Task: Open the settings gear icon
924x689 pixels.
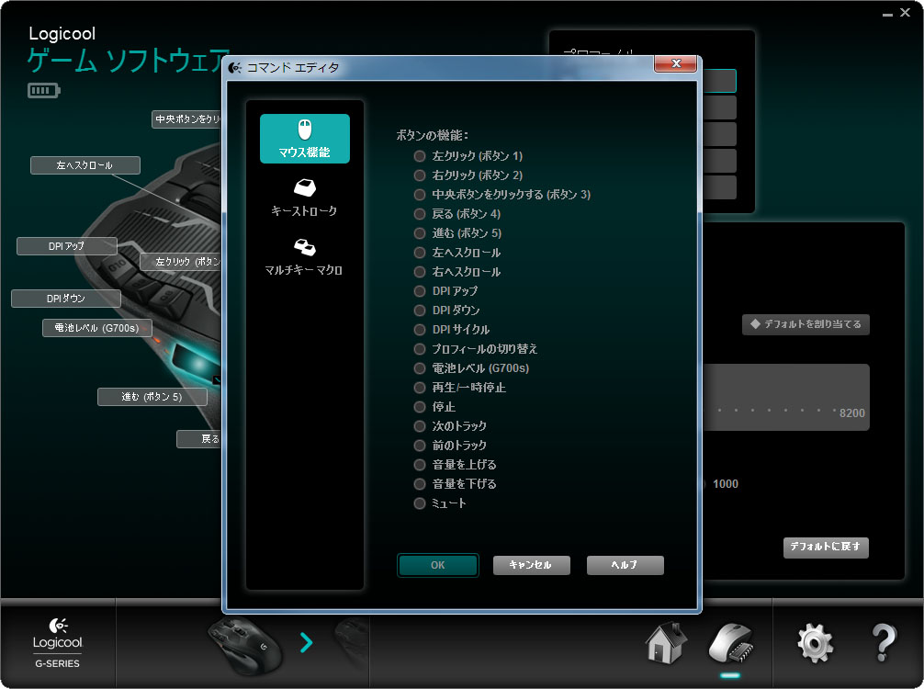Action: coord(816,644)
